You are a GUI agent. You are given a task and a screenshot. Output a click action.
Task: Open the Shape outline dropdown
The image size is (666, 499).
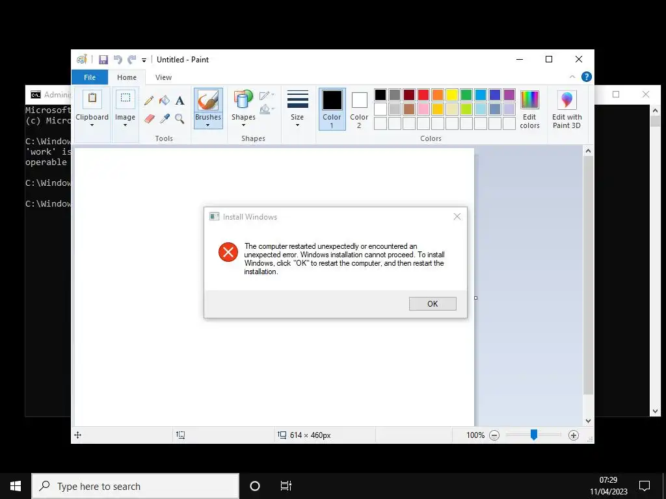coord(267,96)
